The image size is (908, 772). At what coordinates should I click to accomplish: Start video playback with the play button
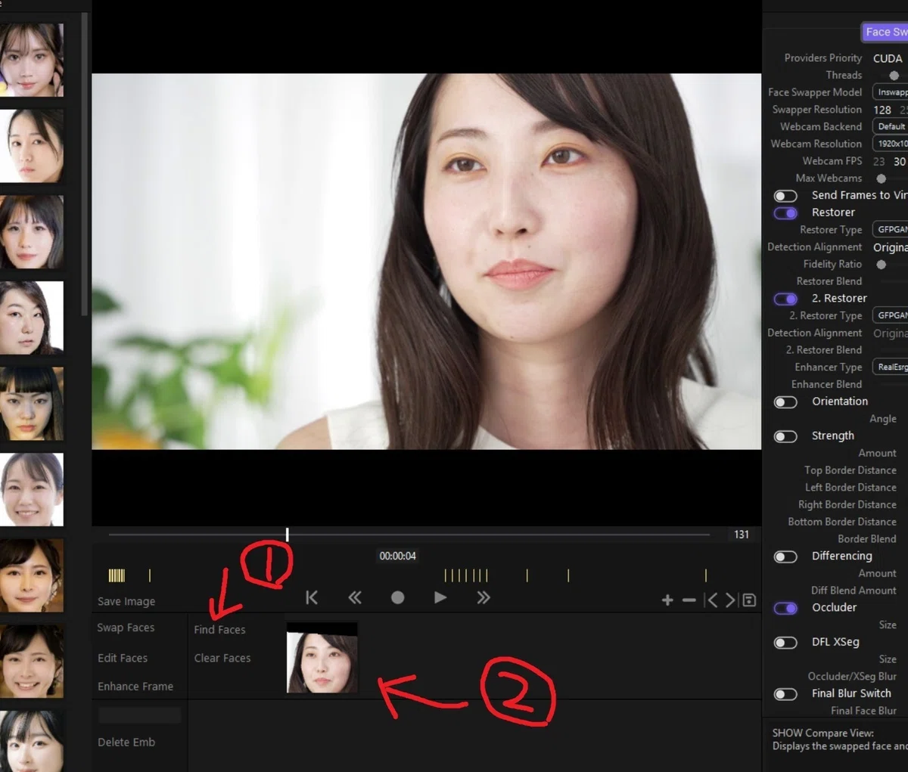tap(440, 598)
